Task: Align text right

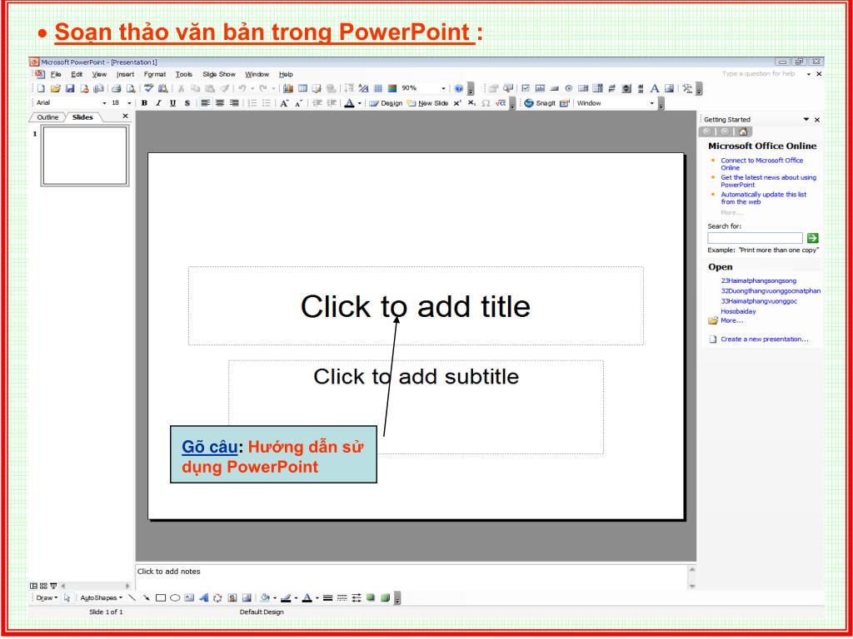Action: (234, 103)
